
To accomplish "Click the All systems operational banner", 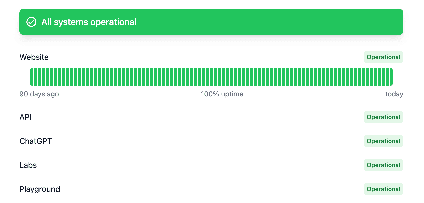I will [211, 22].
